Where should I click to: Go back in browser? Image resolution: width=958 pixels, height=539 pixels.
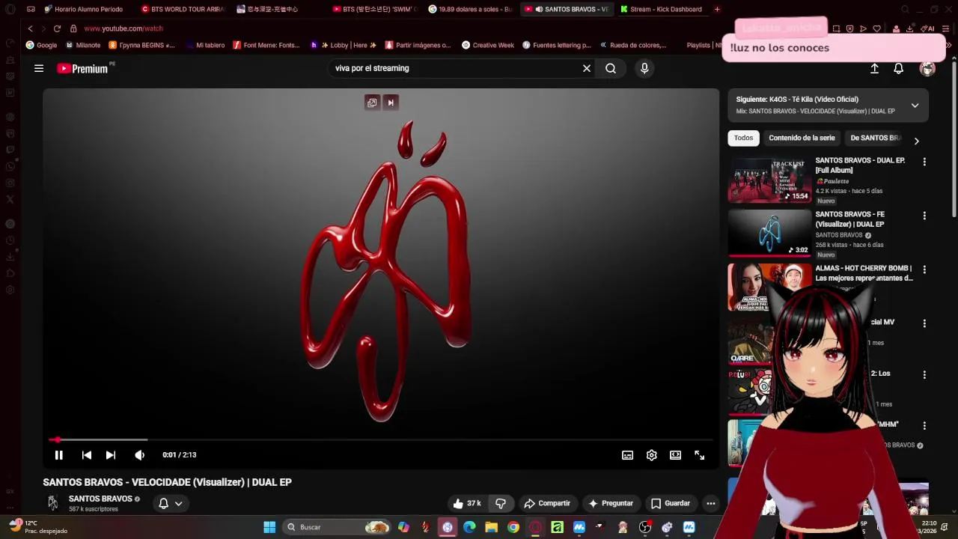pyautogui.click(x=30, y=28)
